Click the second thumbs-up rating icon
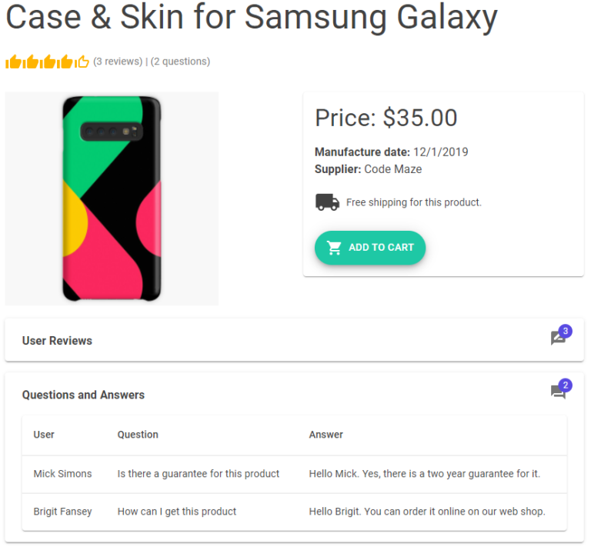Image resolution: width=591 pixels, height=547 pixels. (31, 62)
